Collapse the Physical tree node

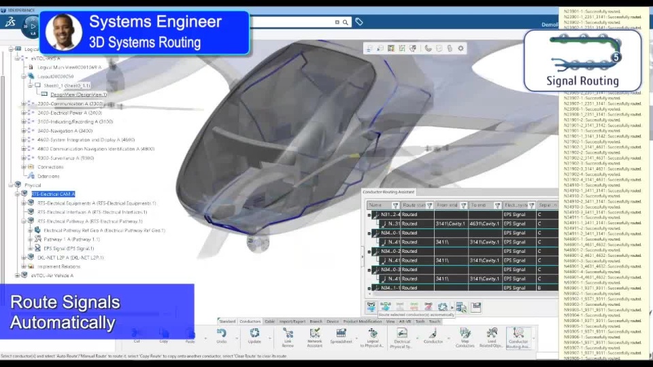(x=12, y=185)
